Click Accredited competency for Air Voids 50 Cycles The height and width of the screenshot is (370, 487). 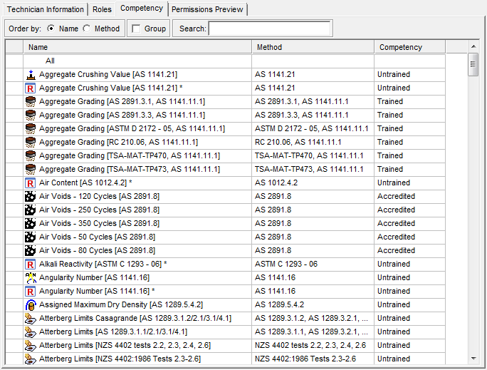click(x=396, y=237)
